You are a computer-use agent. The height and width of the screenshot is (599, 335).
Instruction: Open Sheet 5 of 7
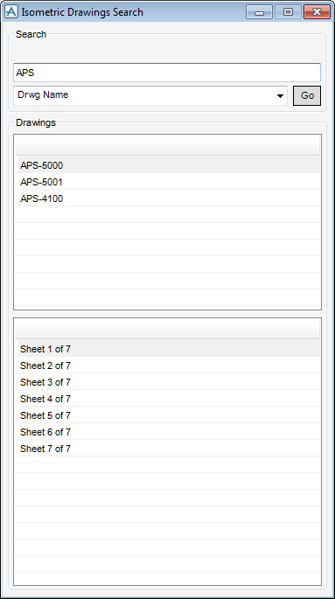(x=167, y=415)
